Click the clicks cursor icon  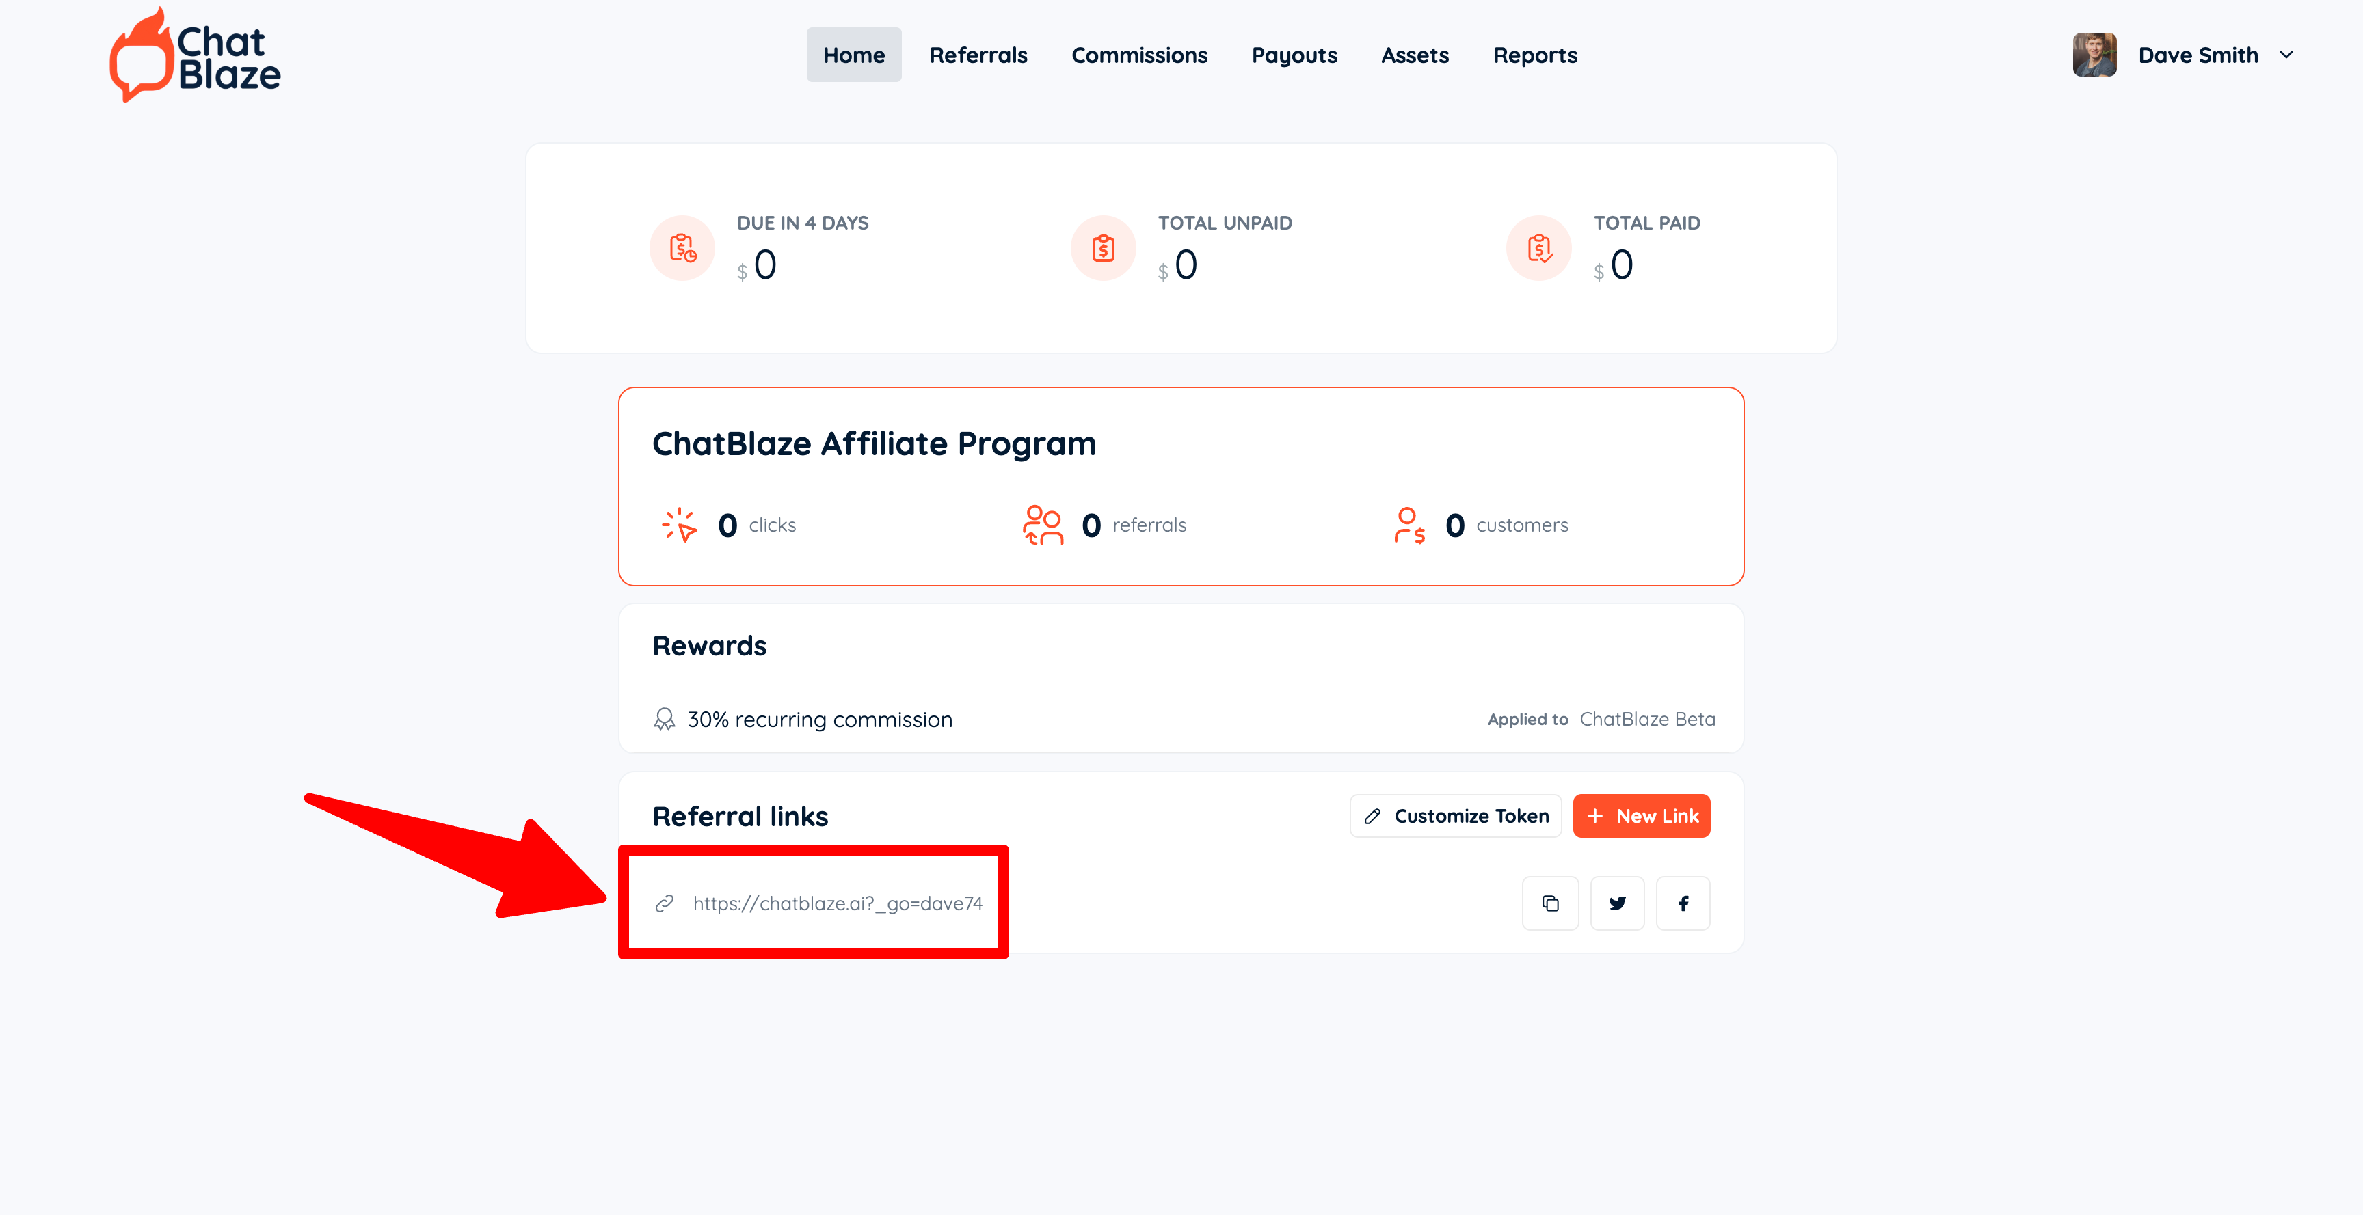pos(680,525)
